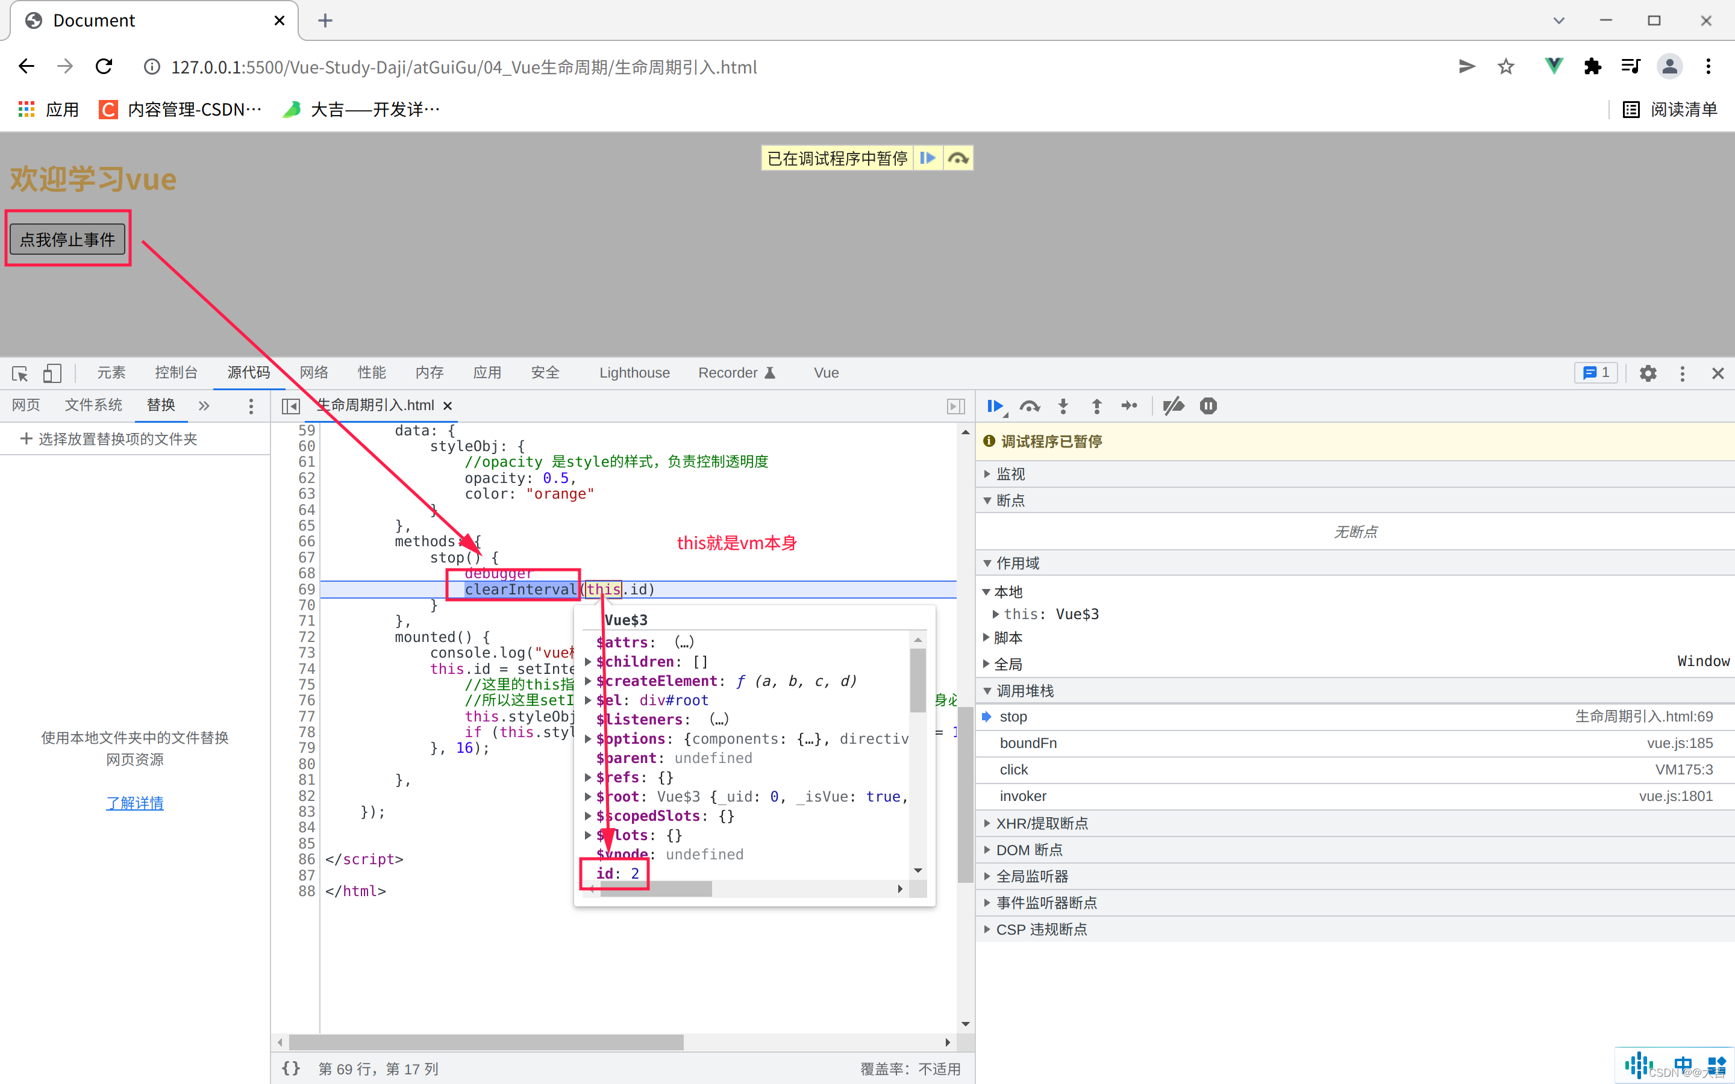Screen dimensions: 1735x1084
Task: Select invoker call stack frame
Action: point(1355,797)
